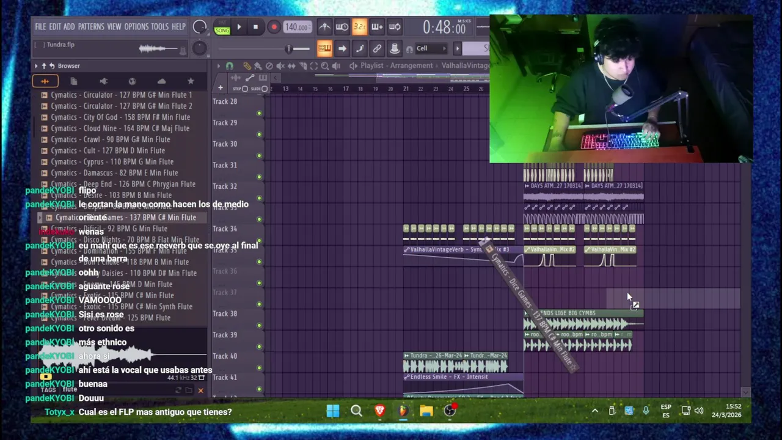This screenshot has width=782, height=440.
Task: Open OBS Studio from the taskbar
Action: (450, 411)
